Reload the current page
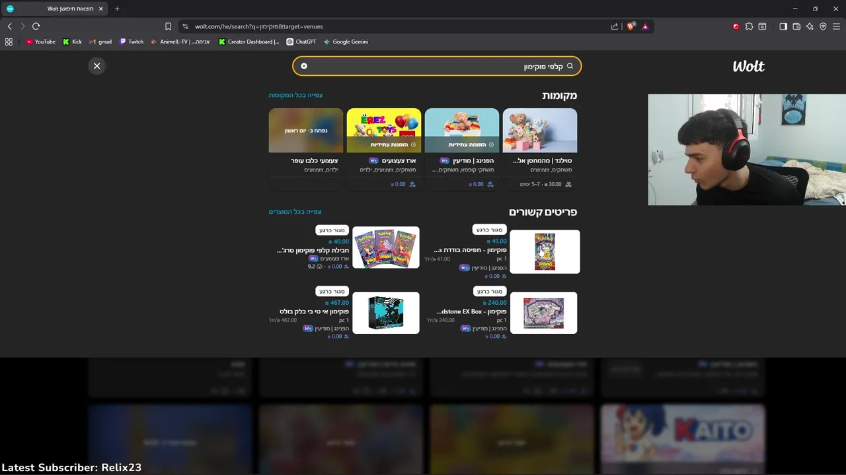The image size is (846, 475). pyautogui.click(x=36, y=26)
